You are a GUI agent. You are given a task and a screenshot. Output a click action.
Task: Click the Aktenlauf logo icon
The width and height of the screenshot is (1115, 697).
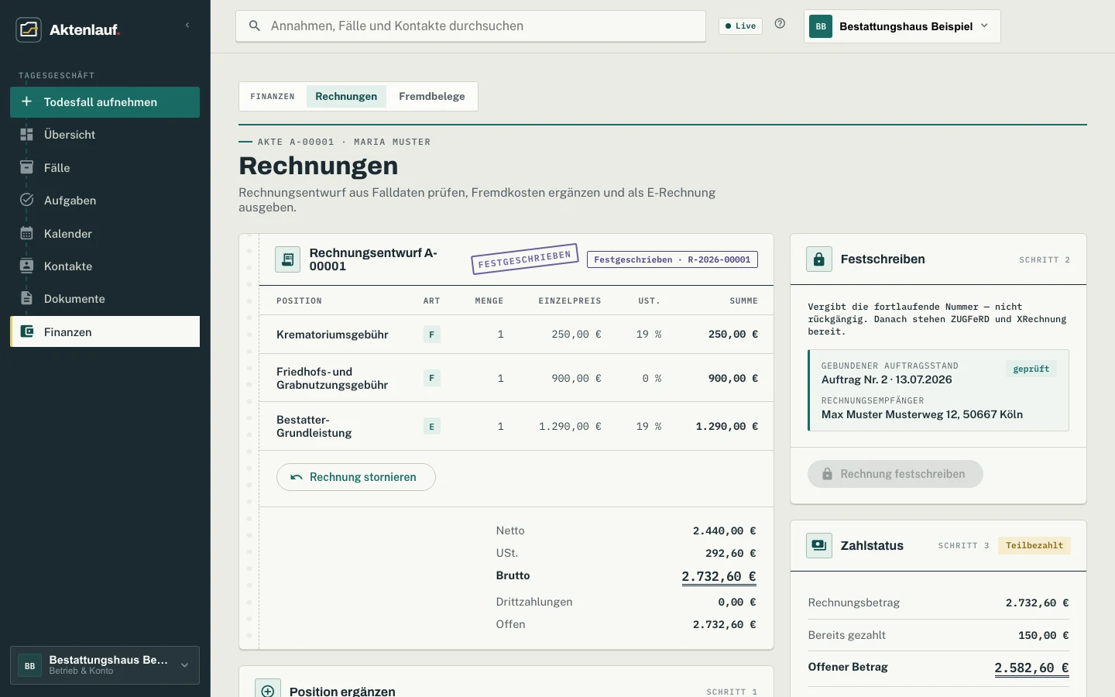(x=29, y=29)
